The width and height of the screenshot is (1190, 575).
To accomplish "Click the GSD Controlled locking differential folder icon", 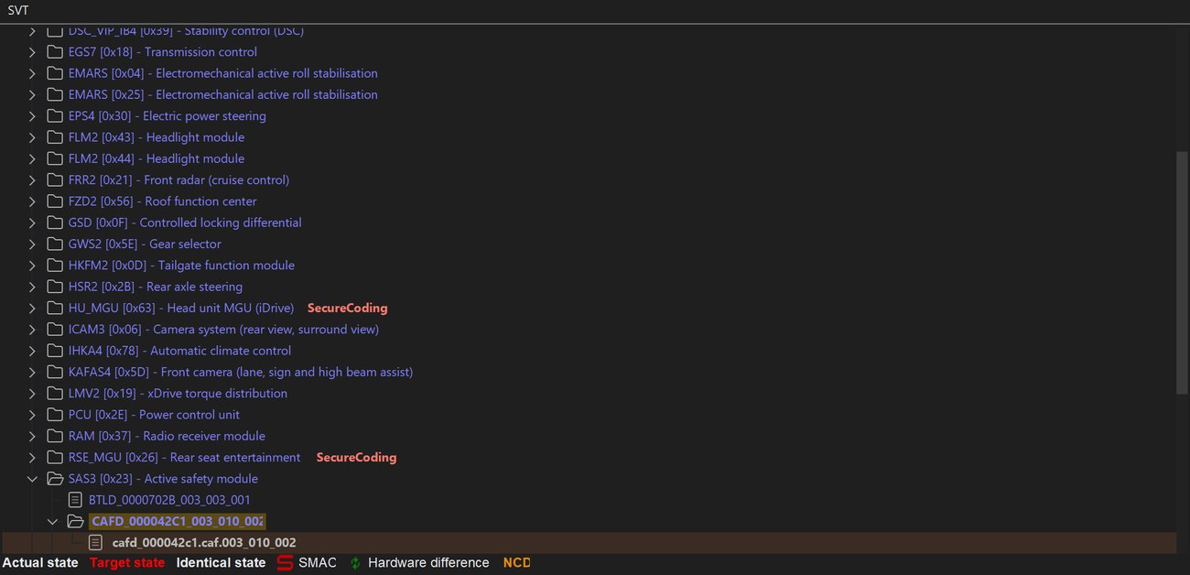I will pyautogui.click(x=55, y=222).
